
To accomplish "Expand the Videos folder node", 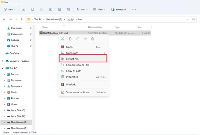I will coord(4,104).
